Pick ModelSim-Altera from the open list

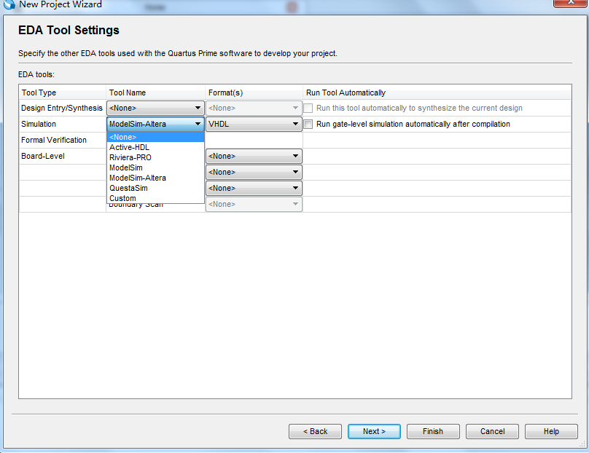(x=155, y=178)
